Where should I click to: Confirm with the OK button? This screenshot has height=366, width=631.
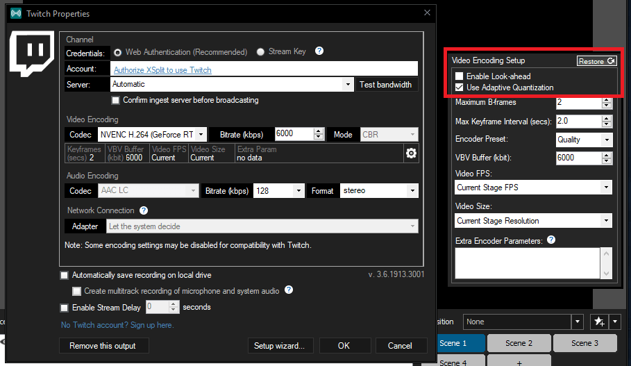345,346
